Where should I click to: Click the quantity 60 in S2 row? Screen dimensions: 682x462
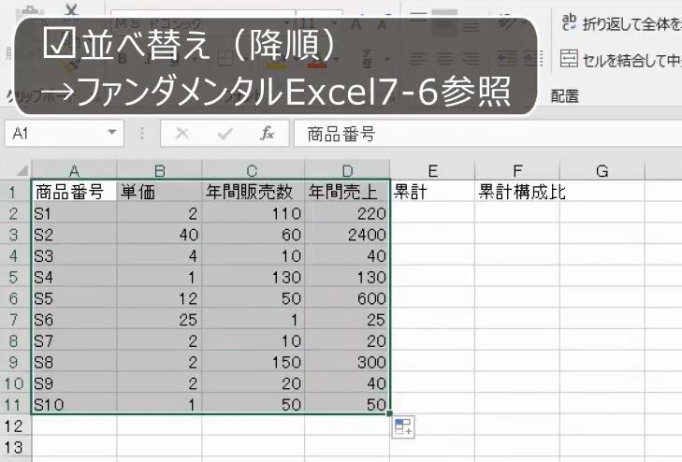253,234
